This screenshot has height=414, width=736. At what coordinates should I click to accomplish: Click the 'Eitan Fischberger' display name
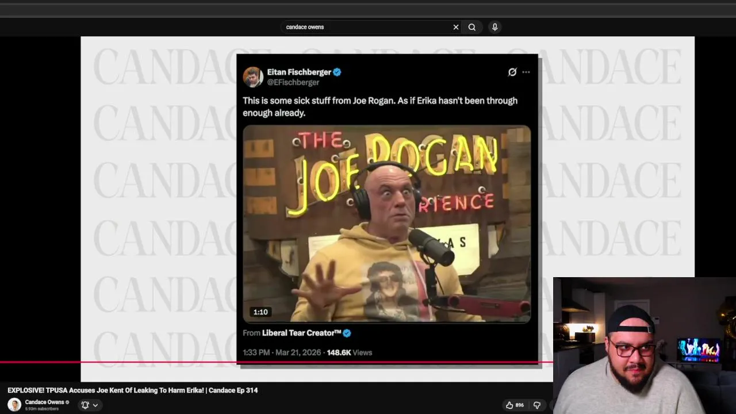(x=299, y=72)
